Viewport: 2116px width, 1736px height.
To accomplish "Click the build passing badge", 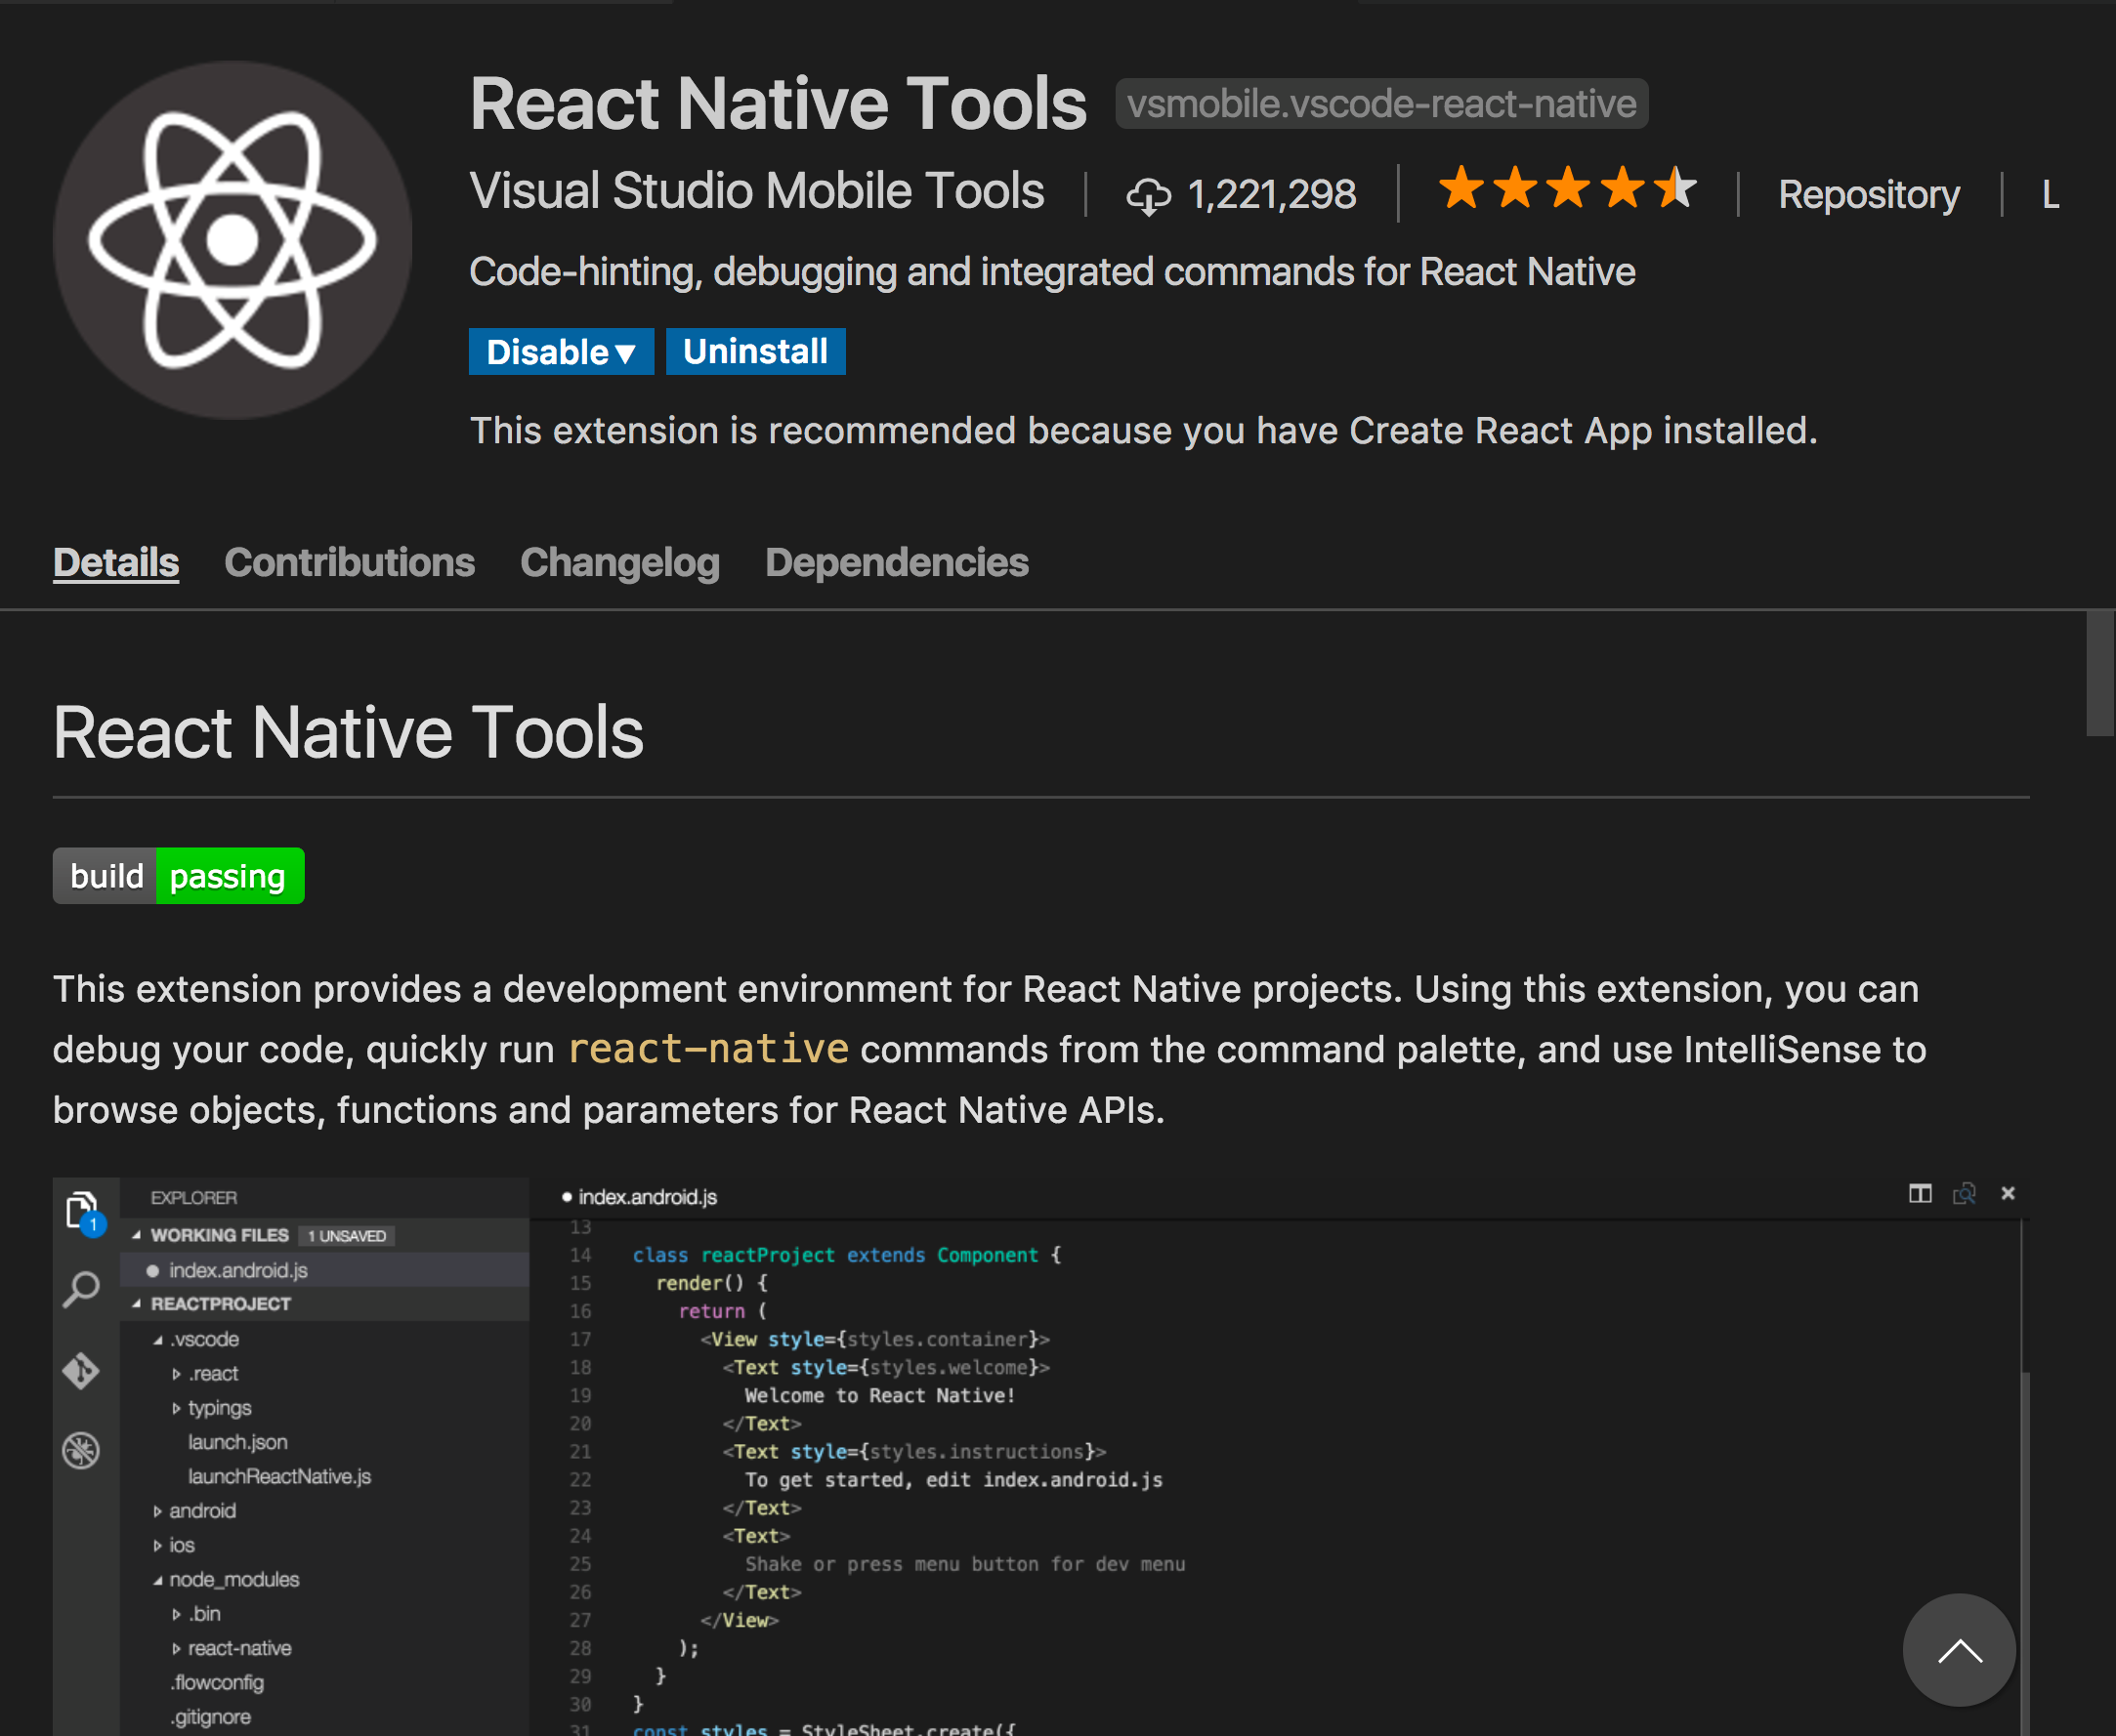I will [178, 876].
